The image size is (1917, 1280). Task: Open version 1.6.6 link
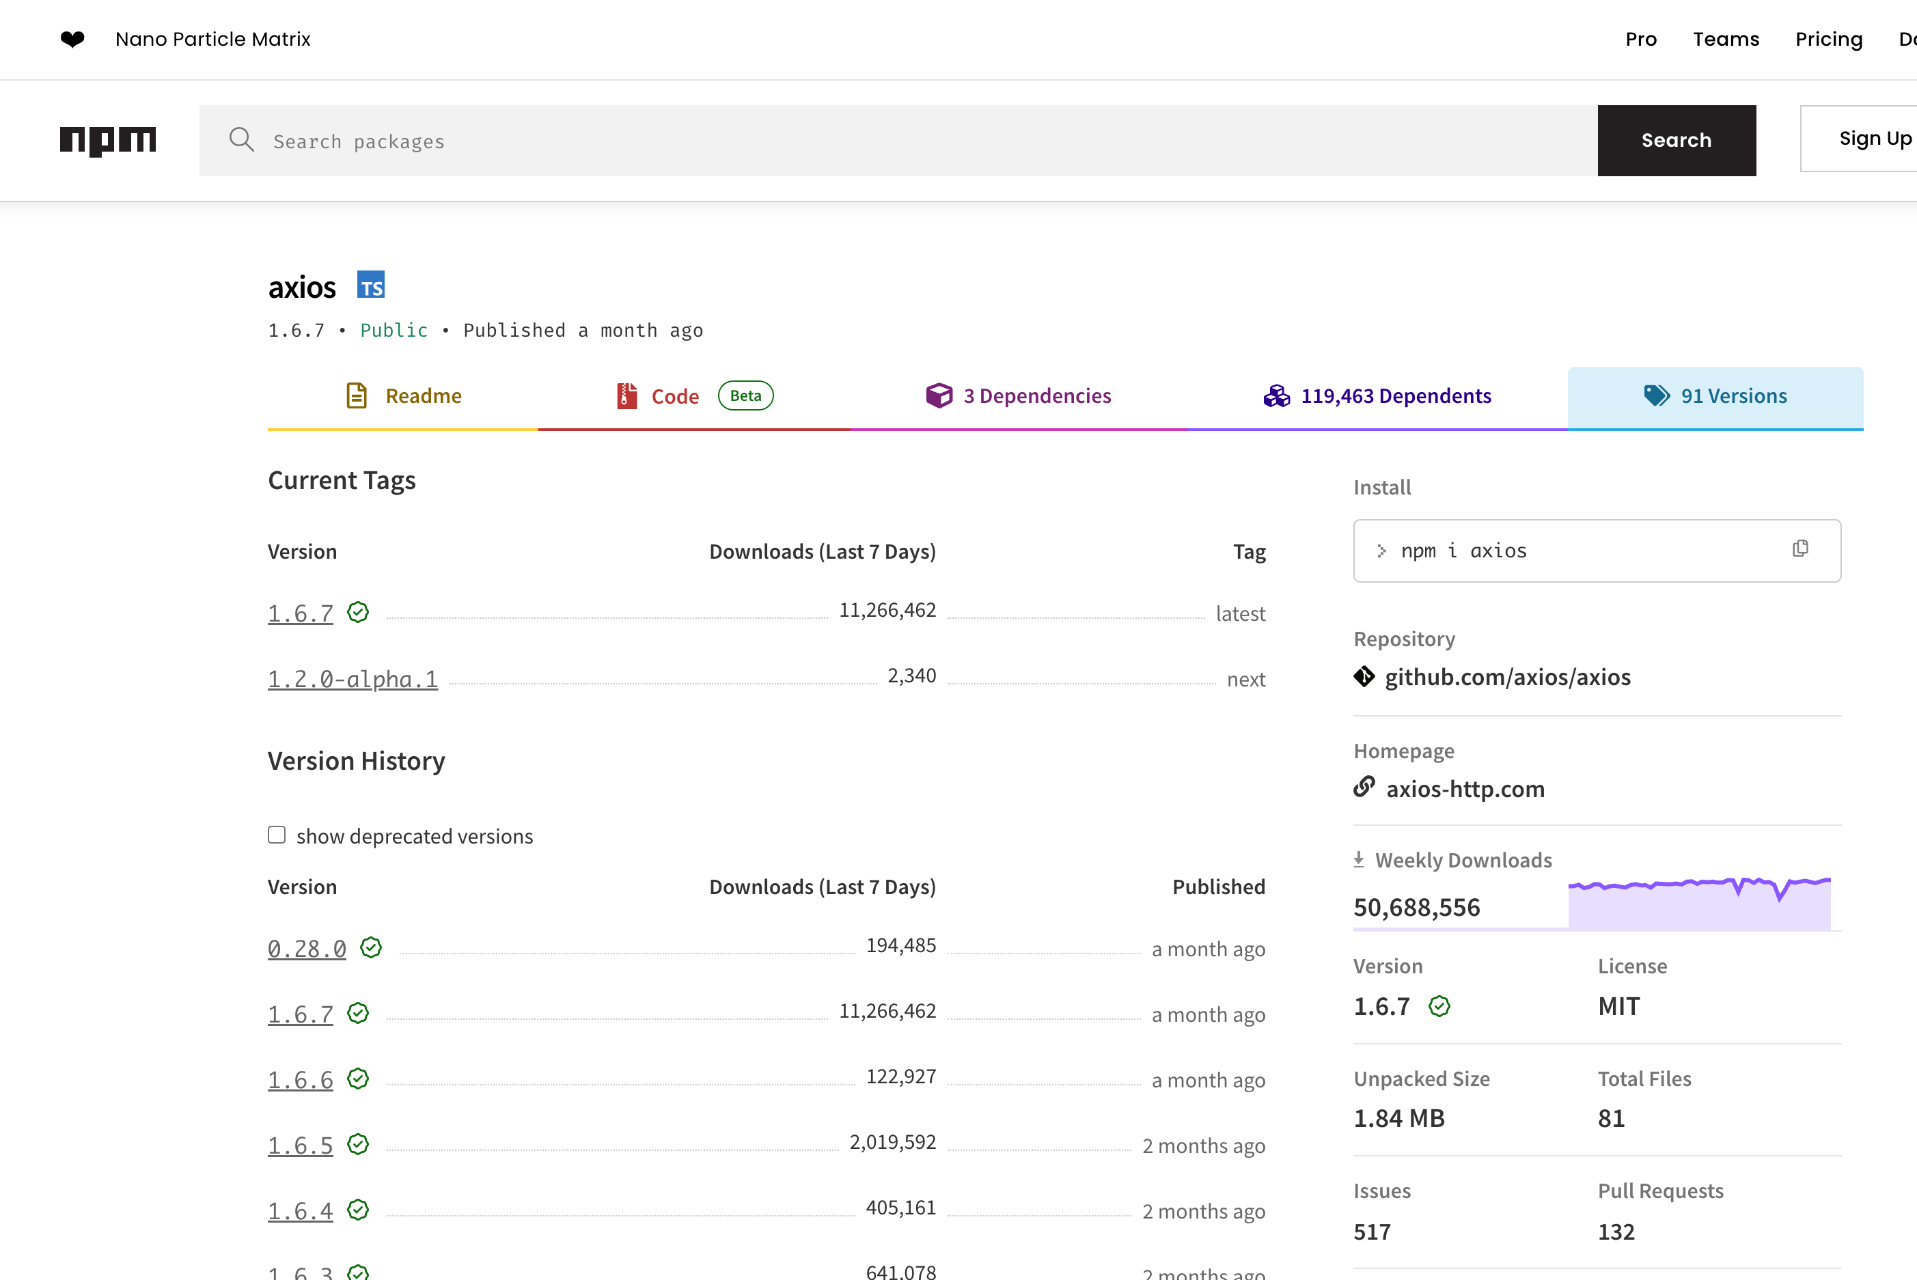[x=301, y=1080]
